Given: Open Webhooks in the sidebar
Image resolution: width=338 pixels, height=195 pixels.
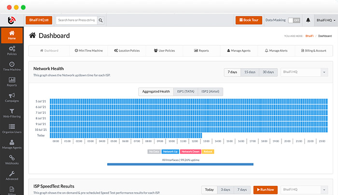Looking at the screenshot, I should [12, 160].
